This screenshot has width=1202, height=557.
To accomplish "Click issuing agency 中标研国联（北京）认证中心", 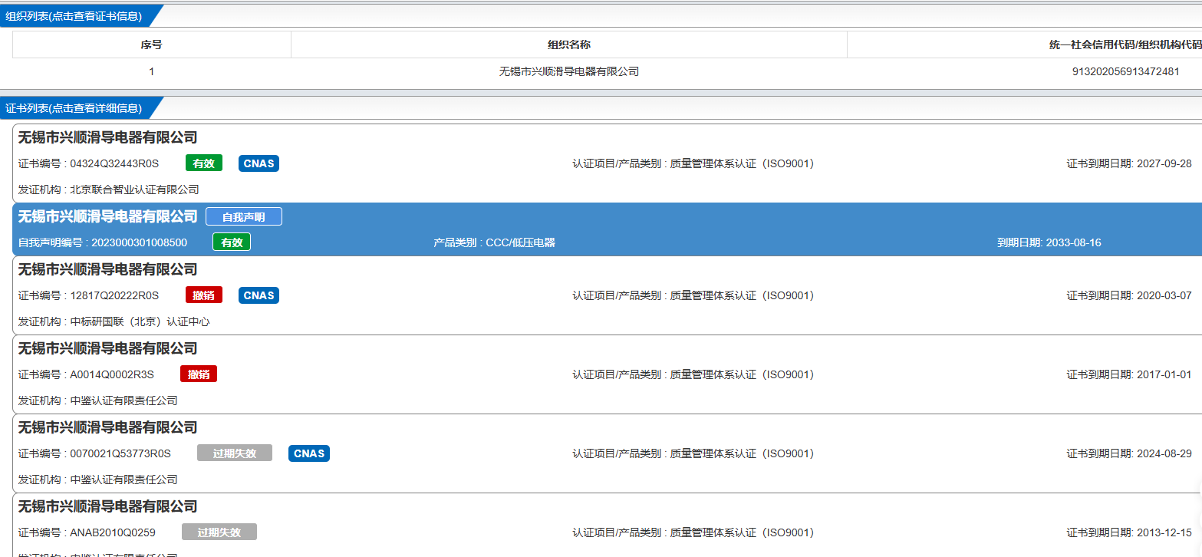I will (140, 321).
